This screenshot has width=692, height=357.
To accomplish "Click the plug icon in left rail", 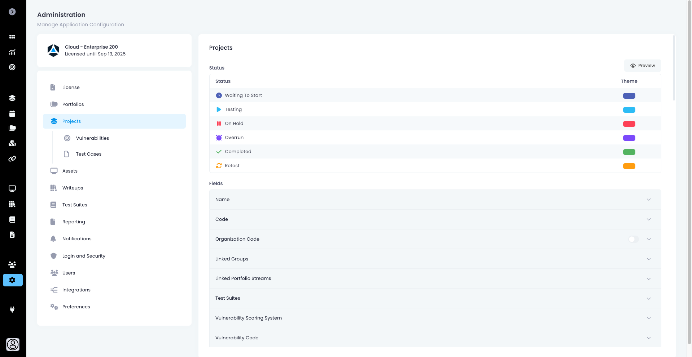I will click(x=12, y=309).
